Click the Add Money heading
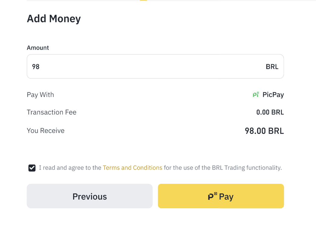Screen dimensions: 316x229 pos(54,19)
